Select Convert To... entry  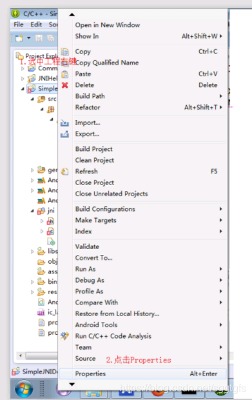[x=143, y=258]
